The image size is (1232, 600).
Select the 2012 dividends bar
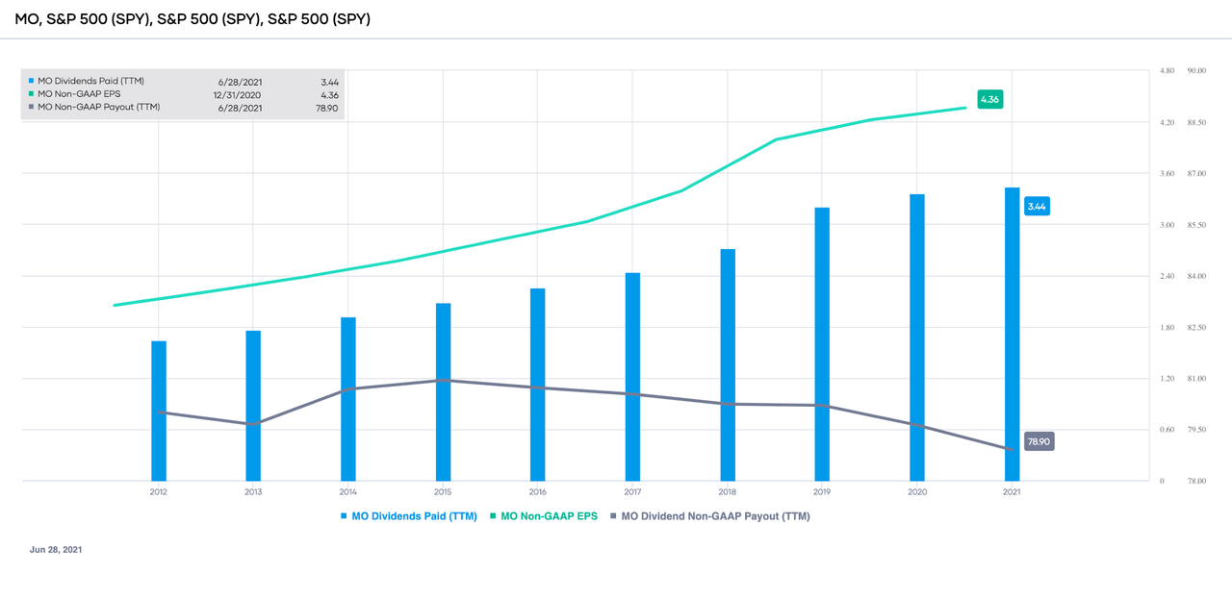[x=159, y=411]
